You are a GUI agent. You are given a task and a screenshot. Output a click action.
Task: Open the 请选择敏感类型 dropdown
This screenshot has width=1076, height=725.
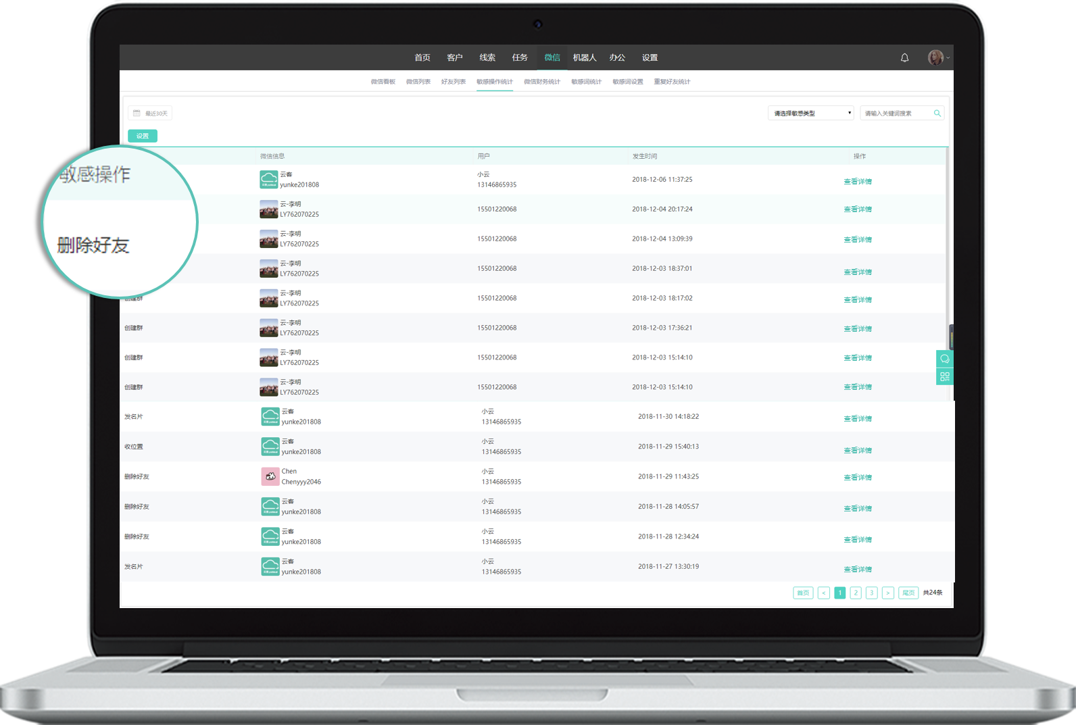[x=811, y=114]
